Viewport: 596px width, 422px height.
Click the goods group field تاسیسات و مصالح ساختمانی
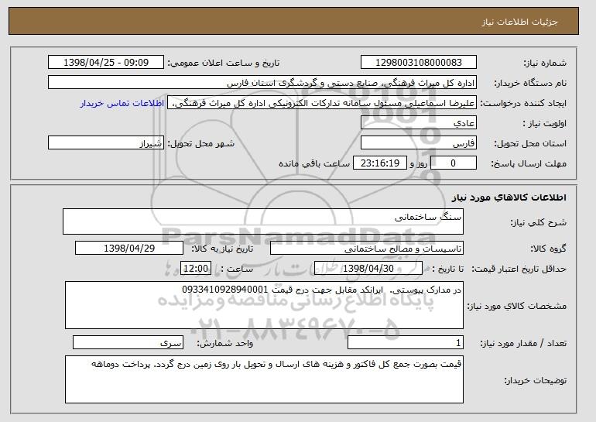pos(367,249)
